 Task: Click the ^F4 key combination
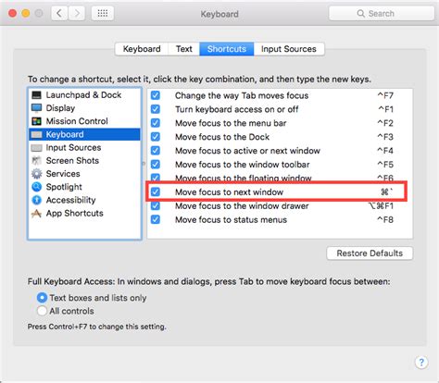tap(385, 151)
